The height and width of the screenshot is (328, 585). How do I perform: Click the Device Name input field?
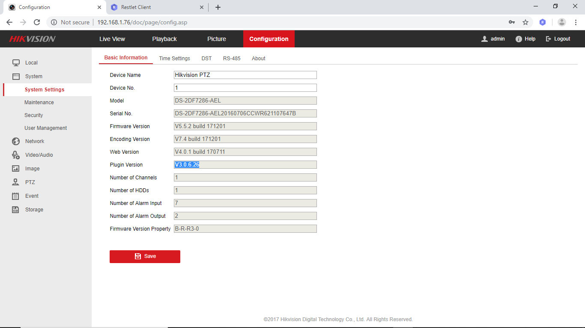coord(245,75)
